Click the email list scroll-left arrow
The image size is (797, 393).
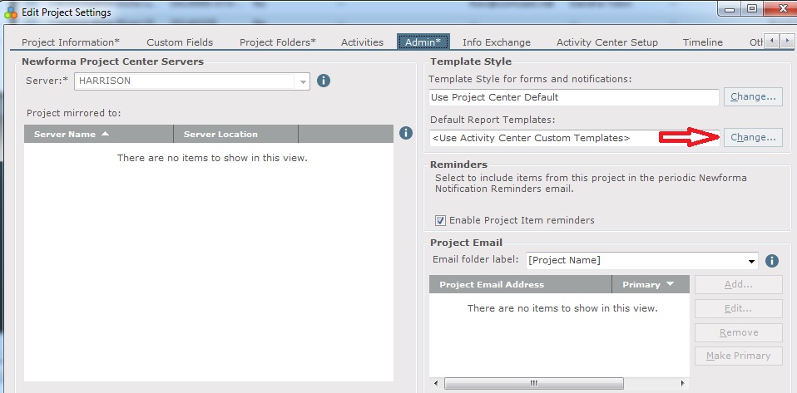[x=436, y=383]
